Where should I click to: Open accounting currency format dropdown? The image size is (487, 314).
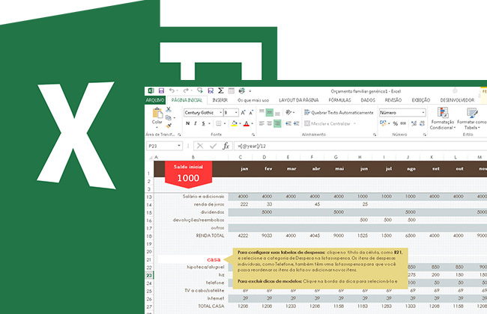pyautogui.click(x=389, y=123)
